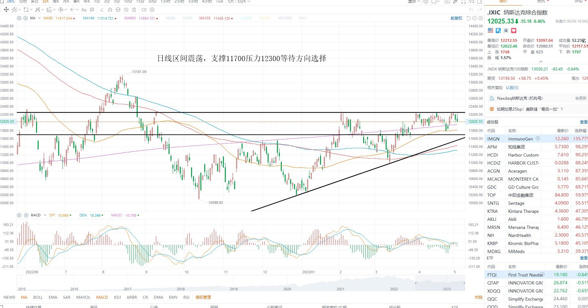
Task: Zoom in chart with plus icon
Action: (x=481, y=18)
